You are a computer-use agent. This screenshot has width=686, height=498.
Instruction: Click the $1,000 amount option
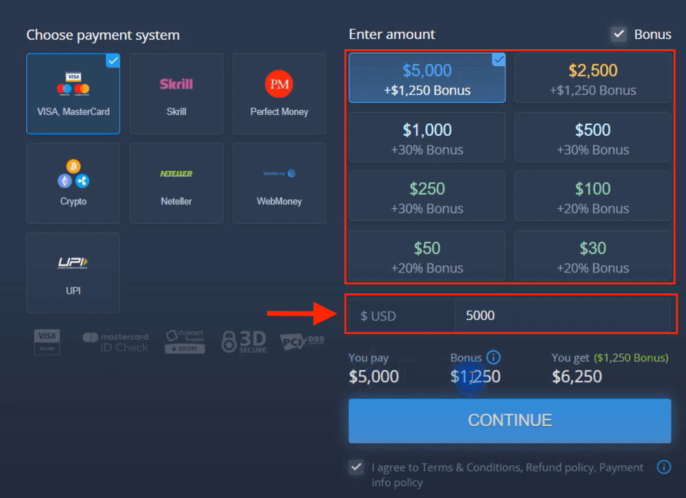pos(427,137)
